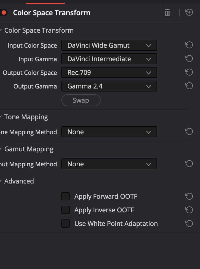Reset the Gamut Mapping Method value
This screenshot has width=200, height=269.
(x=189, y=164)
